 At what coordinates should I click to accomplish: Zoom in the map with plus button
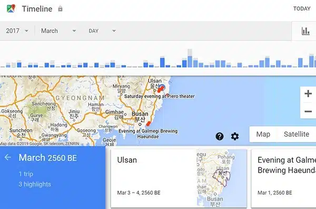click(x=308, y=94)
